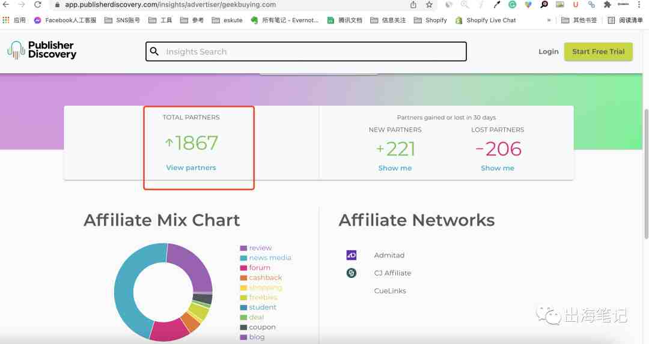The width and height of the screenshot is (649, 344).
Task: Open the Grammarly extension icon
Action: tap(513, 5)
